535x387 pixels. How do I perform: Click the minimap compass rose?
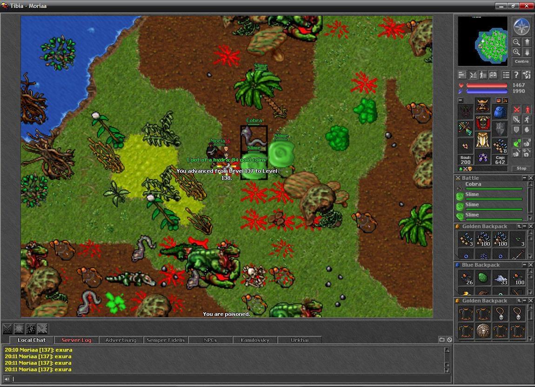pyautogui.click(x=522, y=26)
